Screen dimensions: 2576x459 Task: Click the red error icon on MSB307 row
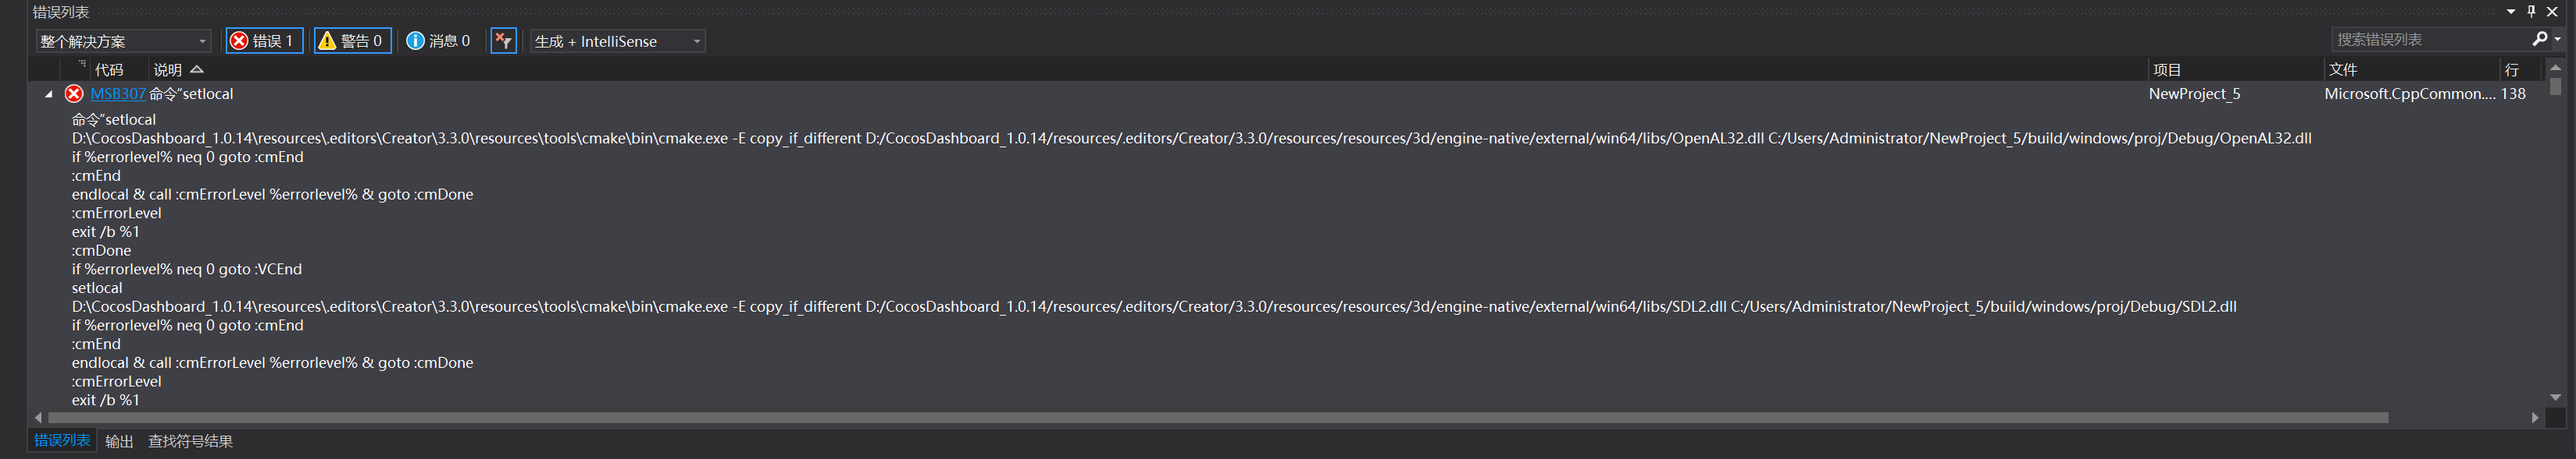click(x=74, y=94)
